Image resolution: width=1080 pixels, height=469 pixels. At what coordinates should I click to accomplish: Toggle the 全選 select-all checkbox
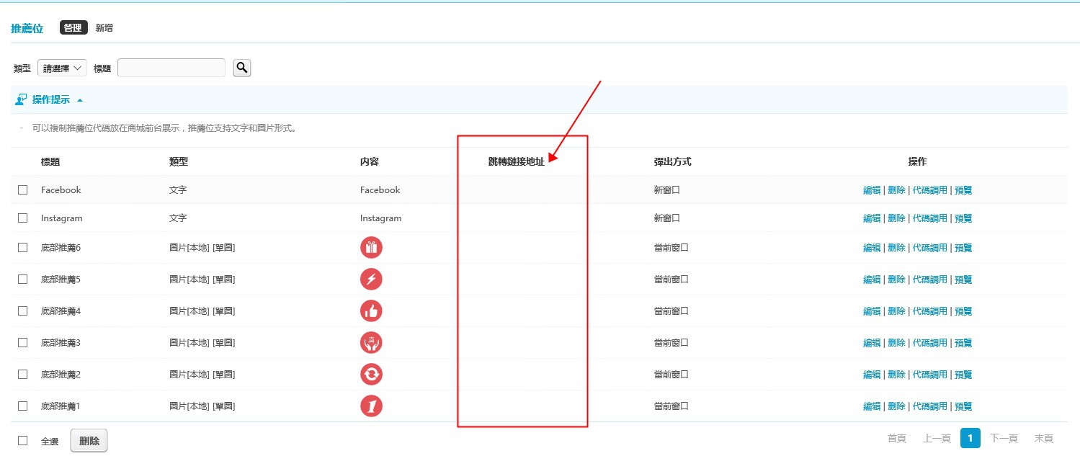[x=23, y=441]
